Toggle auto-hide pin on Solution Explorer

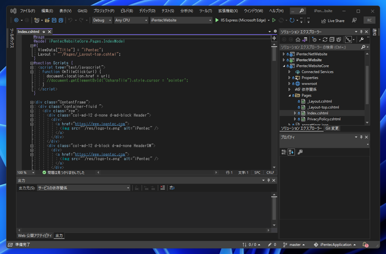(361, 32)
